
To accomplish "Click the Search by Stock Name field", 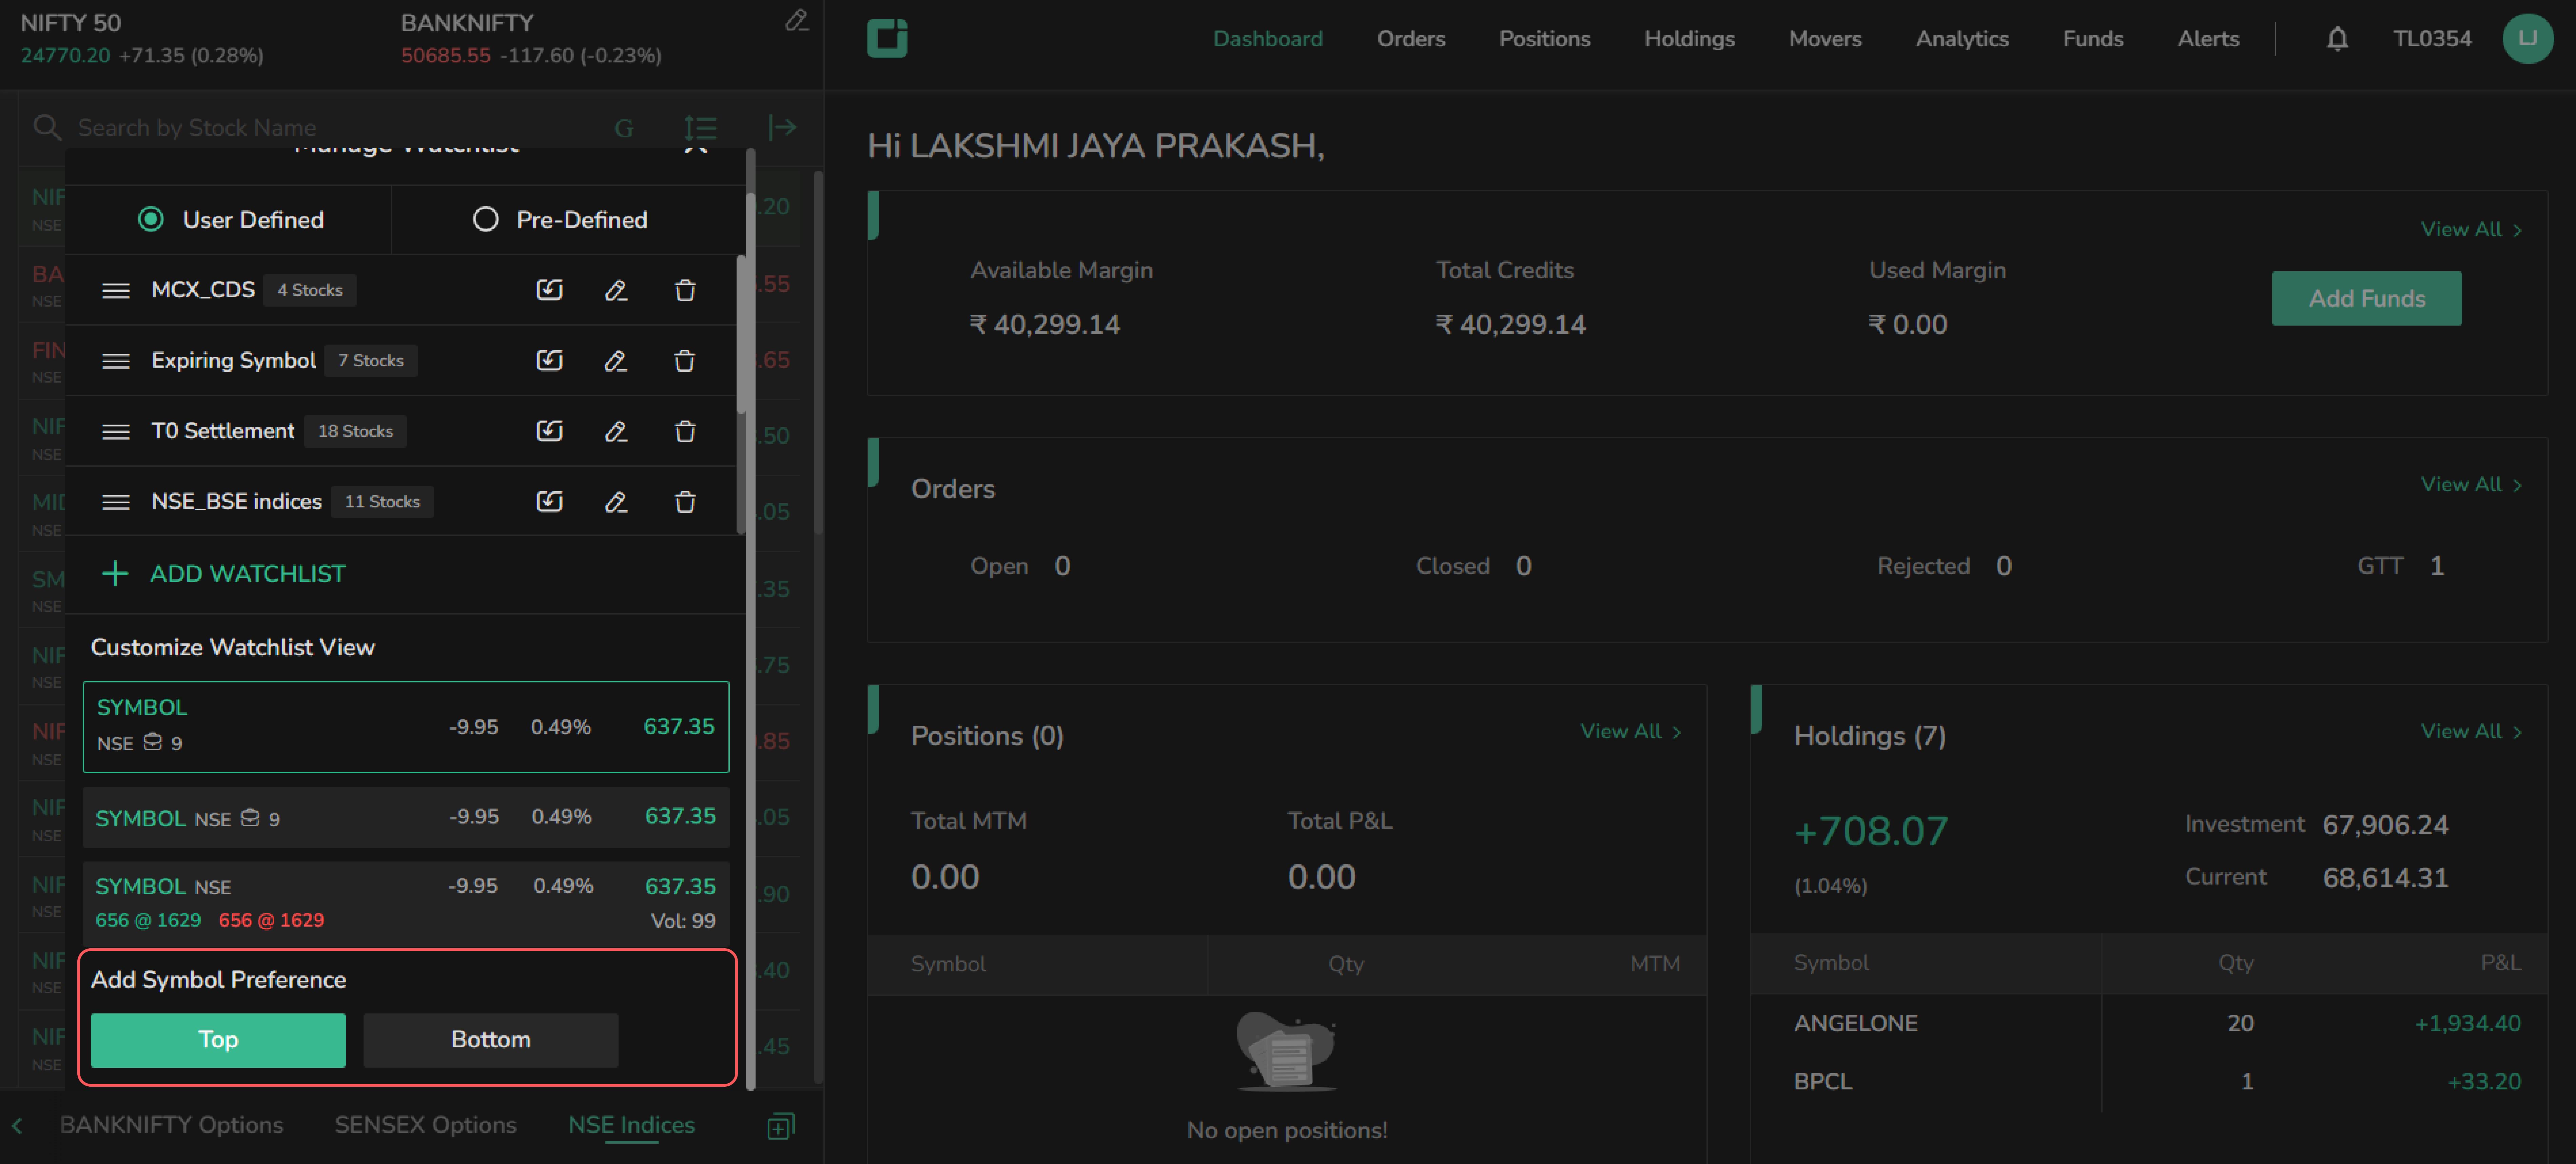I will (320, 128).
